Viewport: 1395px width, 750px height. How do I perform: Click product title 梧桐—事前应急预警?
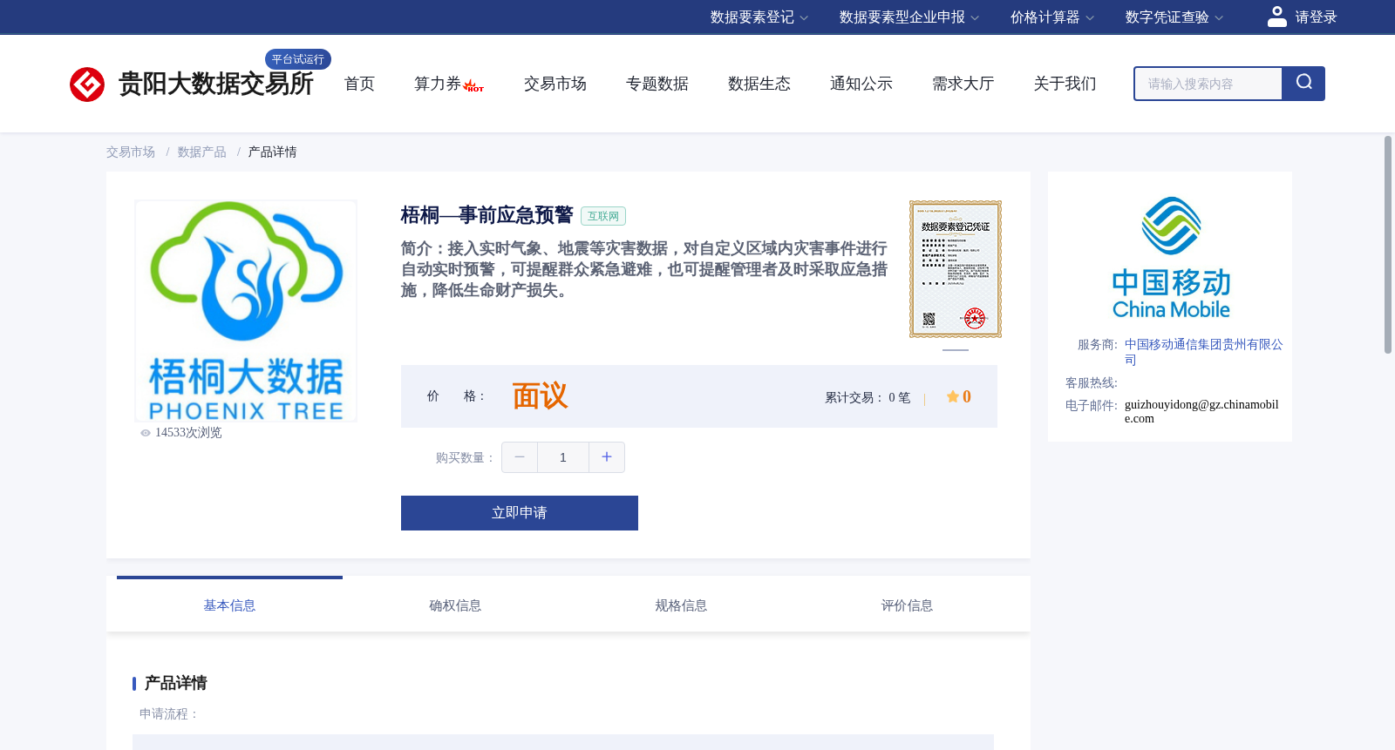(x=487, y=215)
